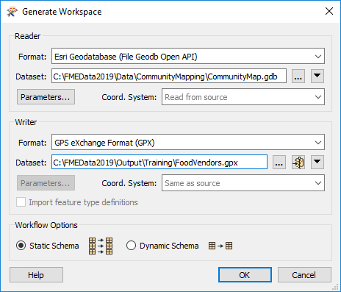Browse for Writer dataset with ellipsis button
The width and height of the screenshot is (341, 292).
coord(279,162)
